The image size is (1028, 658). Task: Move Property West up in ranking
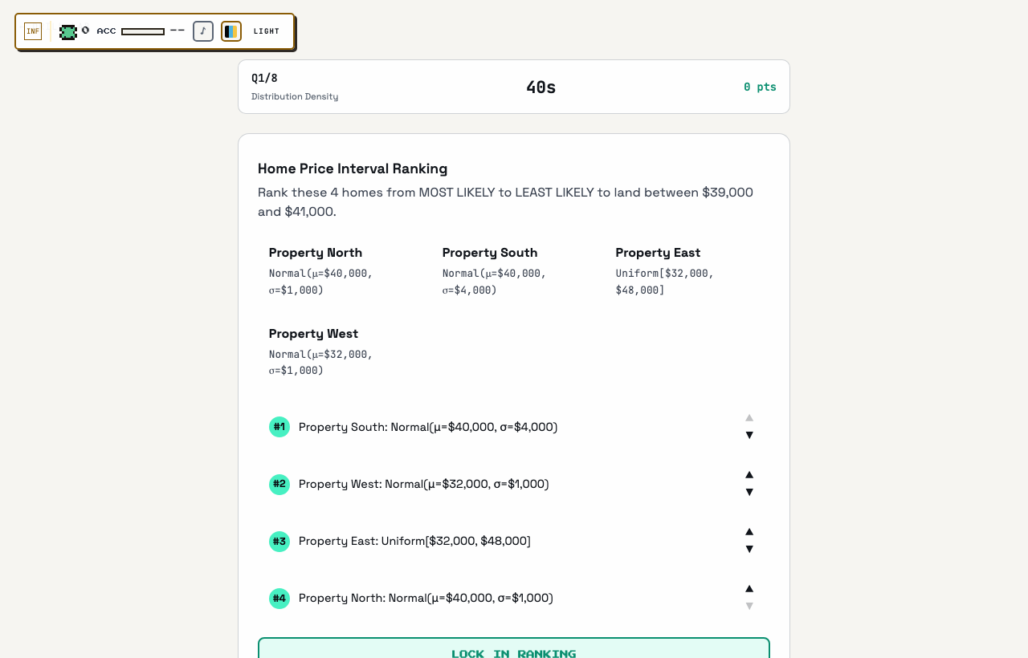tap(749, 474)
